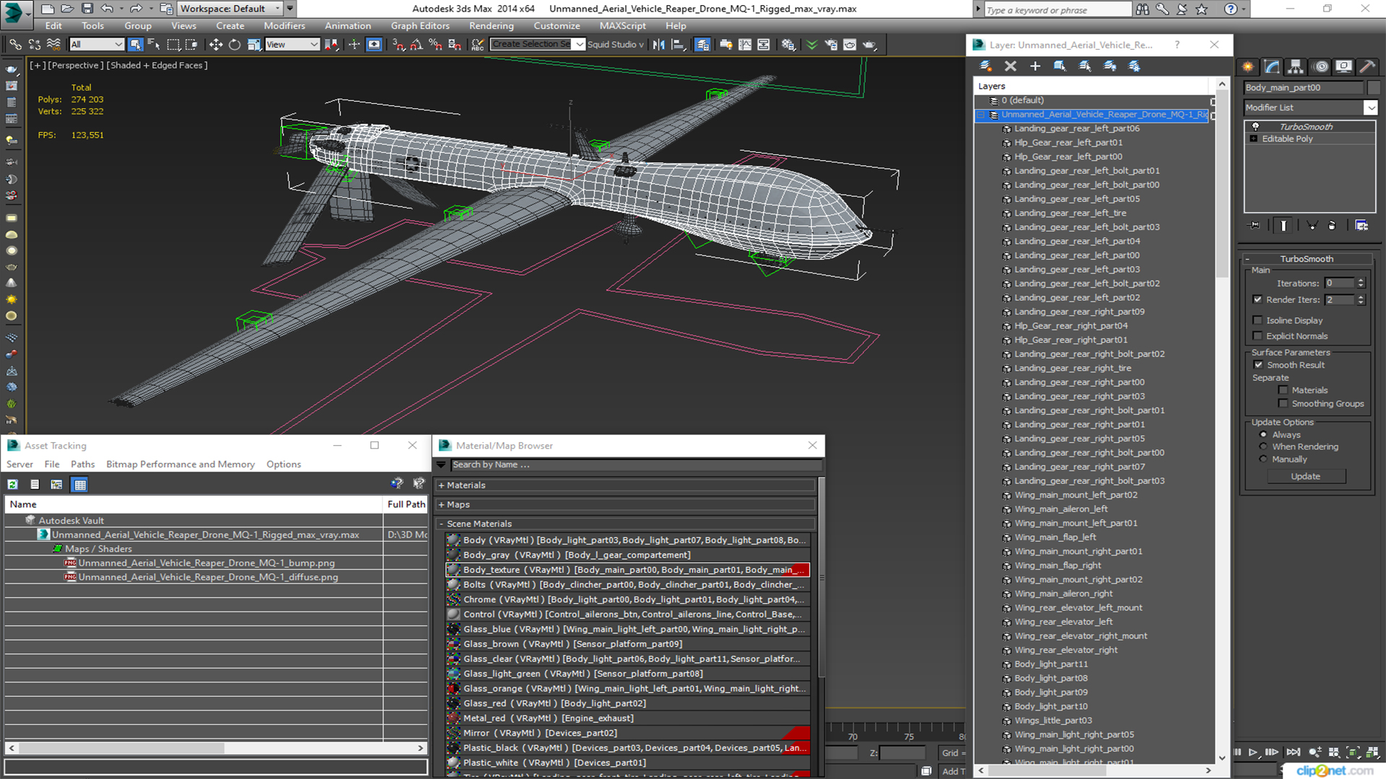Open the Align tool

678,45
